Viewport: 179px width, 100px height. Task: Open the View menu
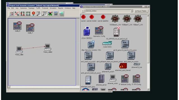coord(17,8)
